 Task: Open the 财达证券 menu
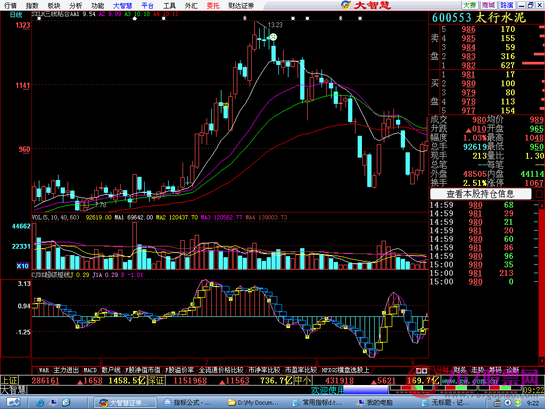(x=241, y=5)
